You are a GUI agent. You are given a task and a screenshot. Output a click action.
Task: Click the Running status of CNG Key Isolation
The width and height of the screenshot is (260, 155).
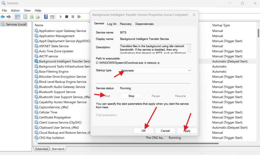(x=175, y=137)
